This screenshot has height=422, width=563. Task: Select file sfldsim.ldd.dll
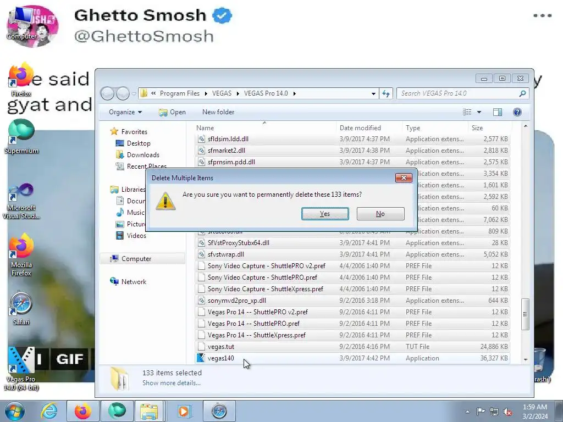[x=228, y=139]
